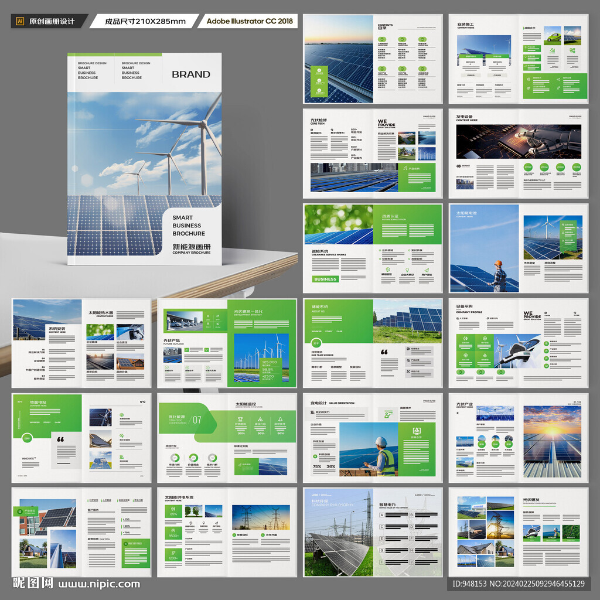The height and width of the screenshot is (600, 600).
Task: Select the robot hand and chip image
Action: tap(519, 141)
